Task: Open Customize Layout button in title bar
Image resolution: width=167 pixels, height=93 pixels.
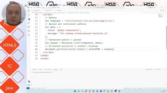Action: click(x=155, y=7)
